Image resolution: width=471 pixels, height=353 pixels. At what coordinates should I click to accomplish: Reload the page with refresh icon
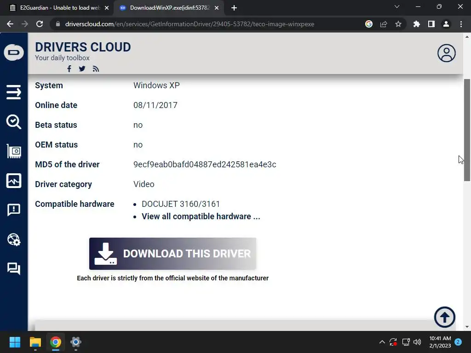[x=40, y=24]
